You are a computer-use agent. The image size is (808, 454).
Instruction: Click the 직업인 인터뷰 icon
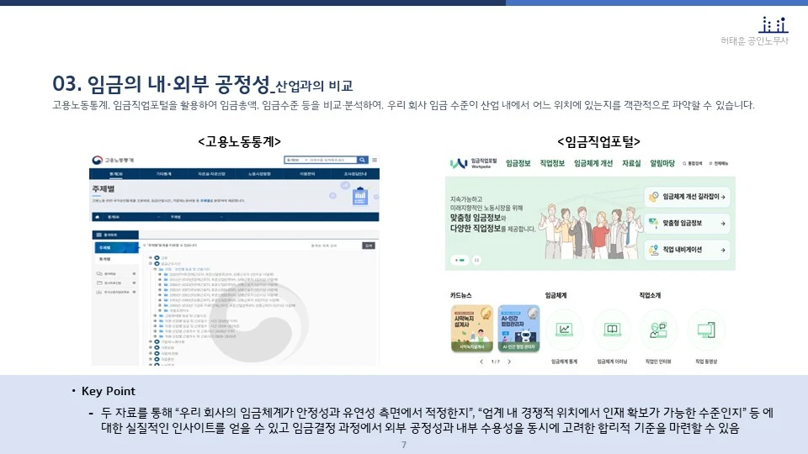658,330
